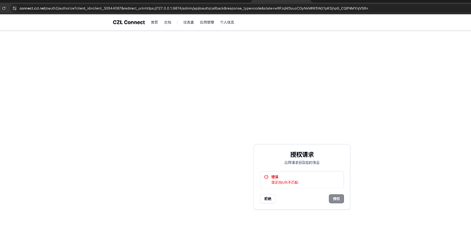The width and height of the screenshot is (471, 252).
Task: Select the 授权请求 dialog heading
Action: click(x=302, y=155)
